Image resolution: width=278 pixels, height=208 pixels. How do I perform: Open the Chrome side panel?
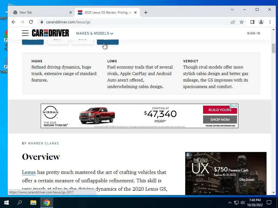coord(252,22)
